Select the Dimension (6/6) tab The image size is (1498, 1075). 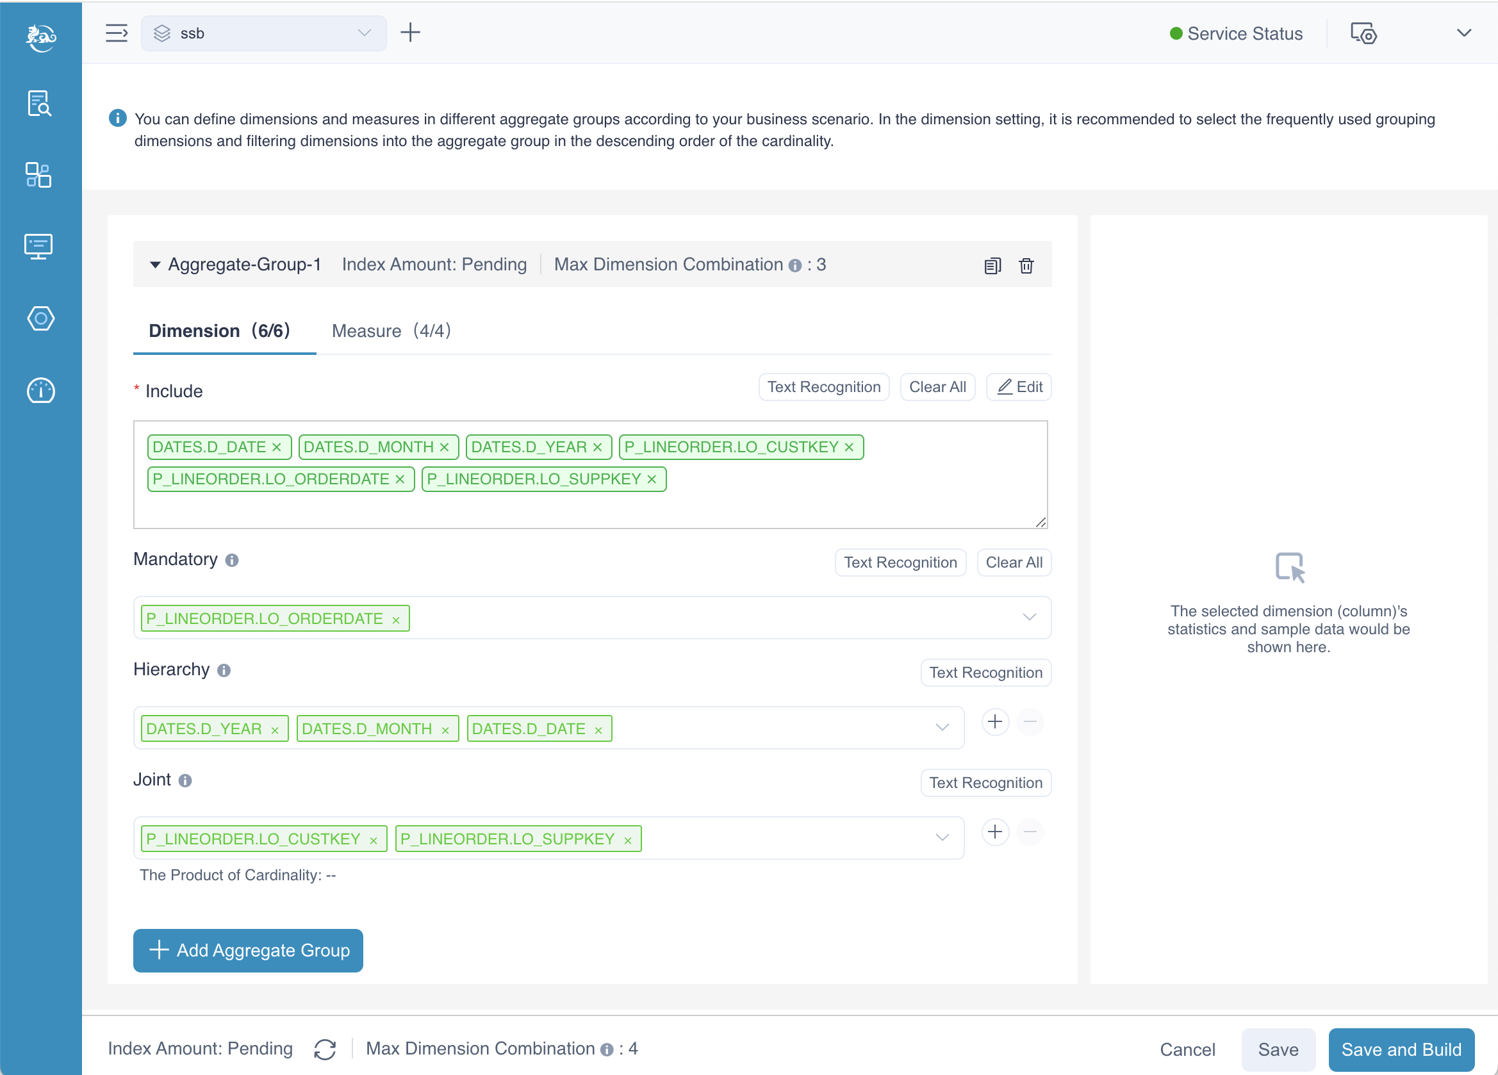point(219,331)
